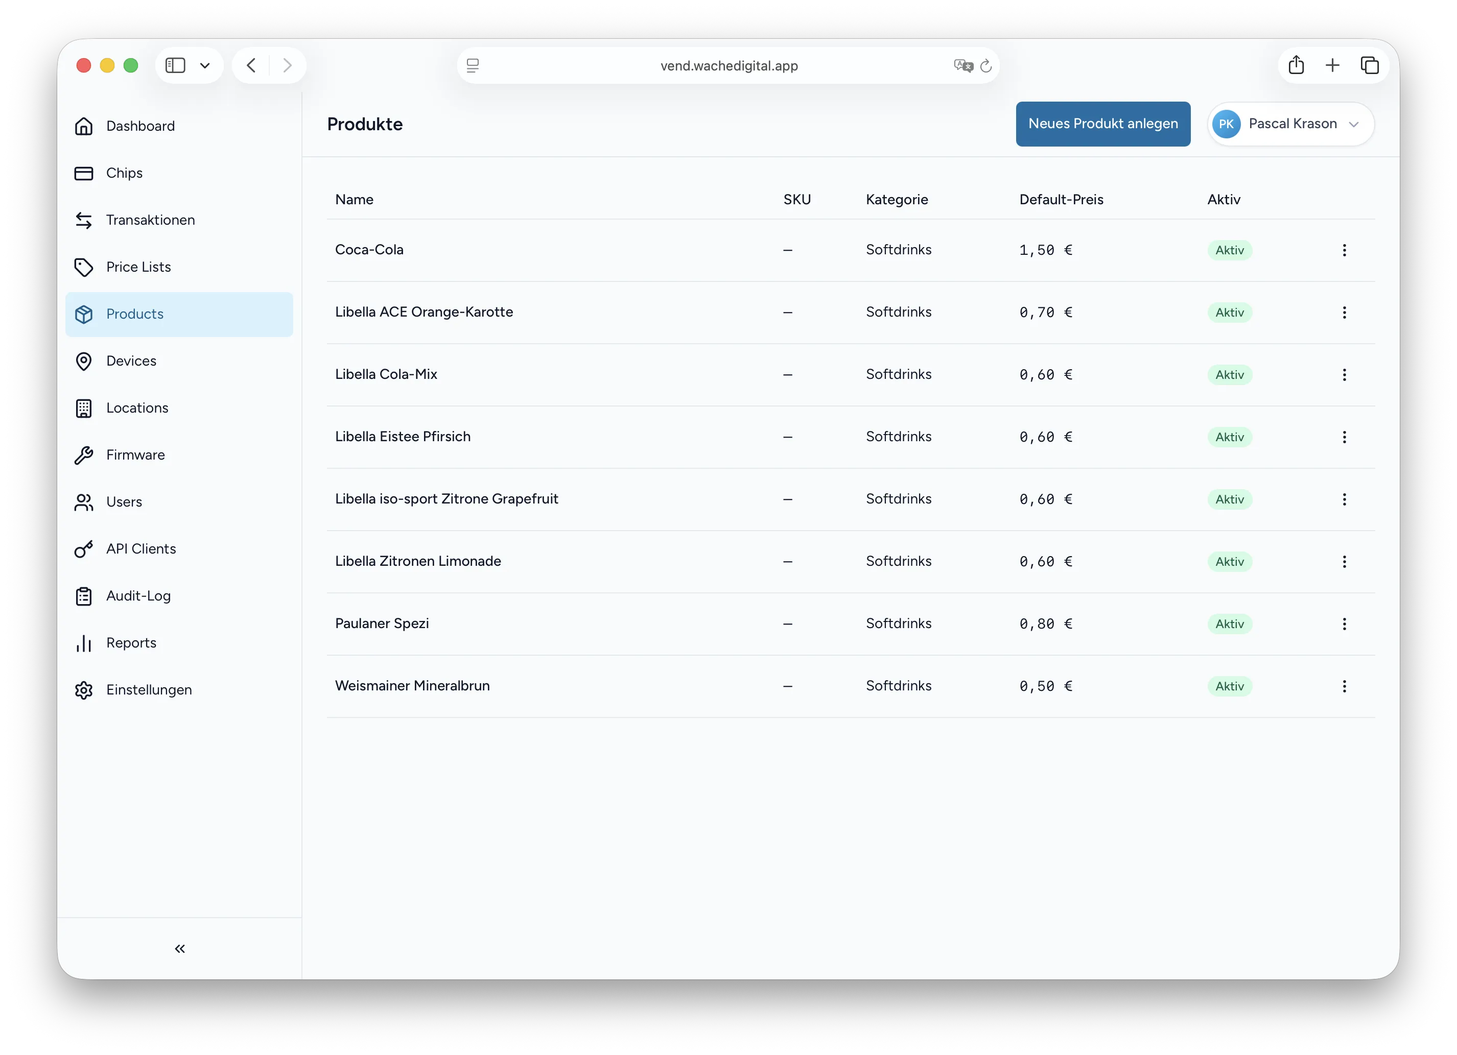The height and width of the screenshot is (1055, 1457).
Task: Click the Audit-Log clipboard icon
Action: click(x=83, y=596)
